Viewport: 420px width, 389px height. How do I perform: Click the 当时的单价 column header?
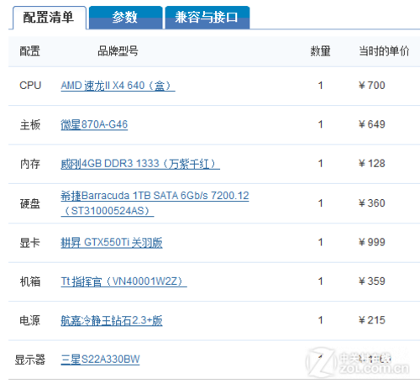[384, 51]
